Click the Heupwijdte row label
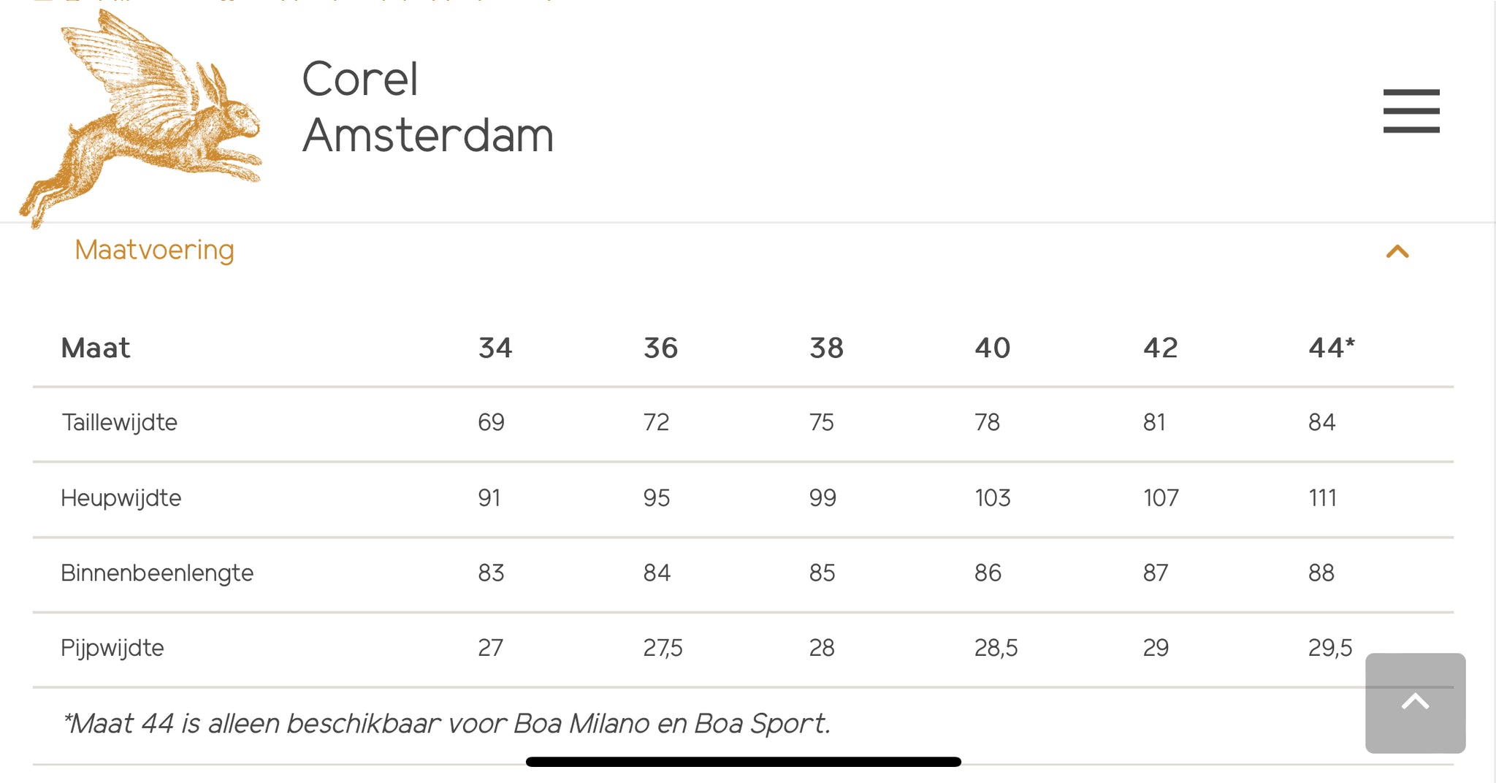 click(121, 498)
